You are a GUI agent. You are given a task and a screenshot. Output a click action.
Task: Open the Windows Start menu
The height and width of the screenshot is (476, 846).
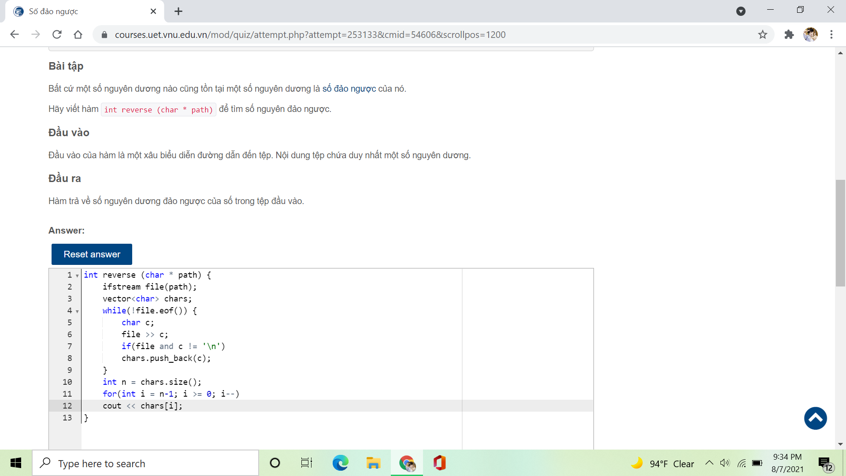16,463
